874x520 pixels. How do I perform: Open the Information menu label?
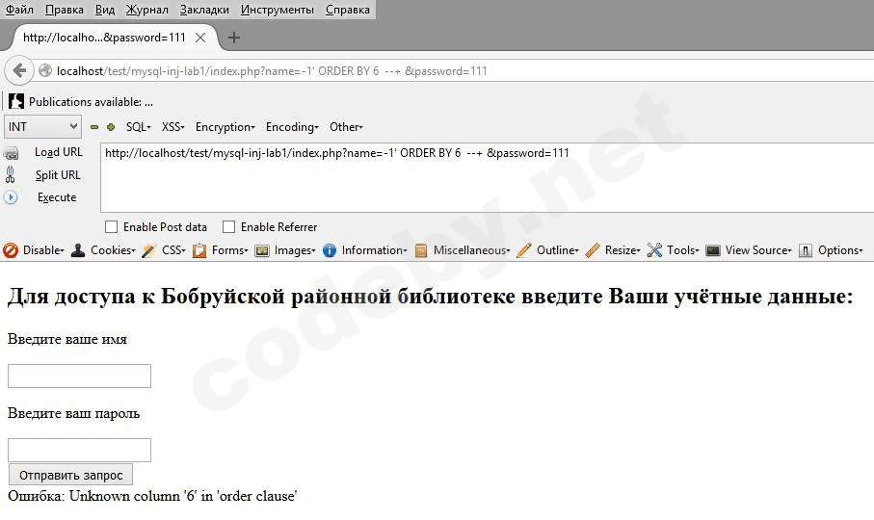pyautogui.click(x=374, y=250)
